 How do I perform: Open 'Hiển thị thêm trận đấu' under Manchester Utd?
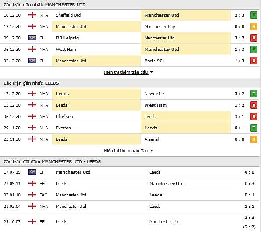126,72
